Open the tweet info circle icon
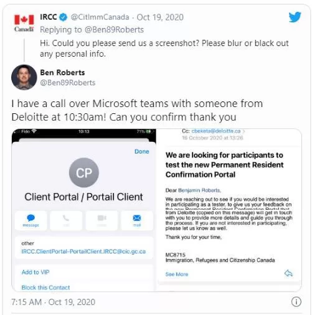 (296, 302)
